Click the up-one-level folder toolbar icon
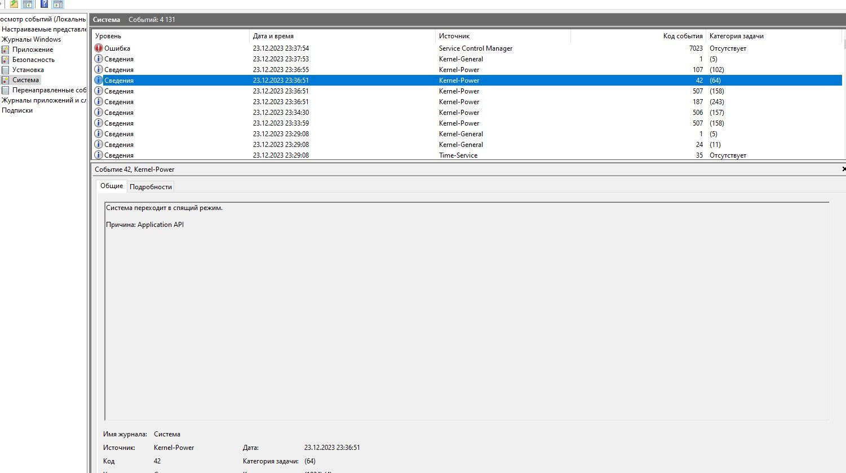The image size is (846, 473). coord(14,4)
